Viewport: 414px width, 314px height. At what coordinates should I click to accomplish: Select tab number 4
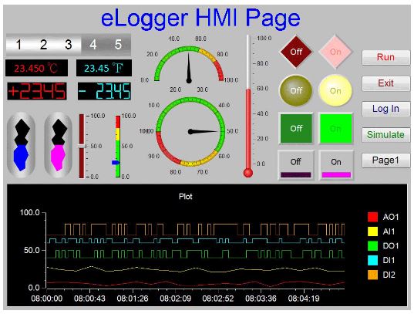(x=93, y=45)
